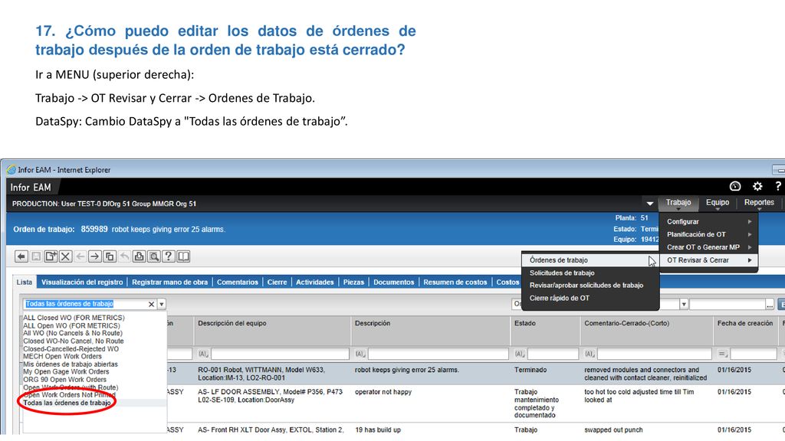Switch to Resumen de costos tab
Screen dimensions: 785x441
(x=455, y=283)
